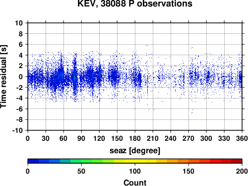Click the outlier point near seaz 275, -7 s
248x186 pixels.
tap(192, 112)
